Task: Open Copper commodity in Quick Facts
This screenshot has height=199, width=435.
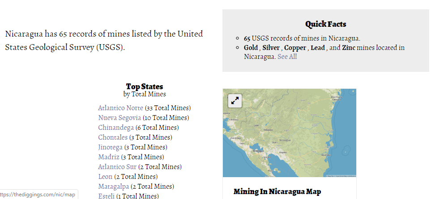Action: [295, 48]
